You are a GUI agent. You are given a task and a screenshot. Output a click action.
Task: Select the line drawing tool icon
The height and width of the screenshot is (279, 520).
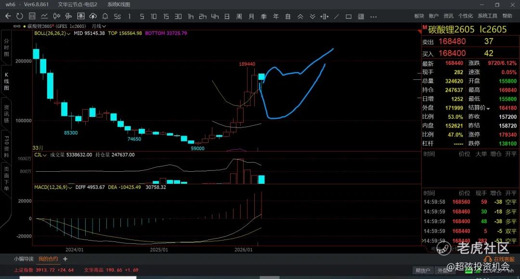[337, 16]
